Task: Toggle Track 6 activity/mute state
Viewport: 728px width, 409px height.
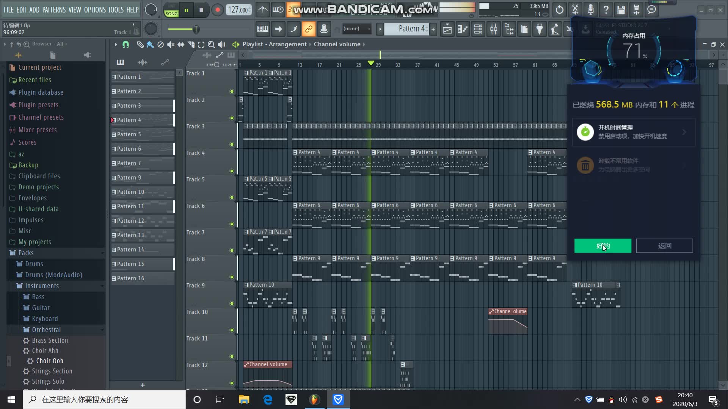Action: pyautogui.click(x=232, y=224)
